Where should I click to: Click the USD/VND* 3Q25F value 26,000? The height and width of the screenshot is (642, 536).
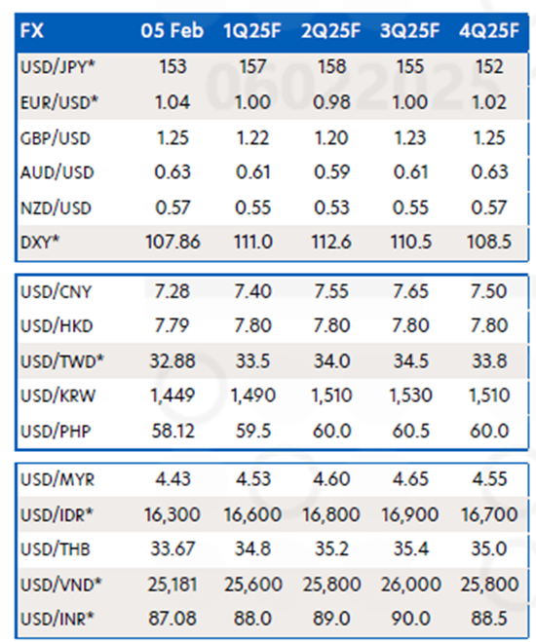point(410,585)
